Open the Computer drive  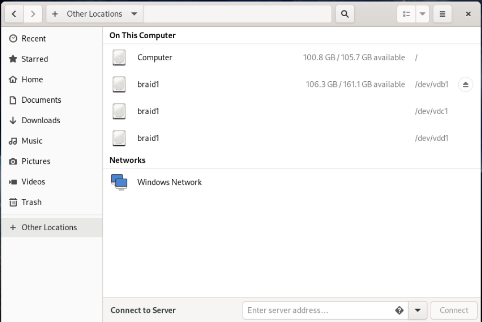(292, 57)
